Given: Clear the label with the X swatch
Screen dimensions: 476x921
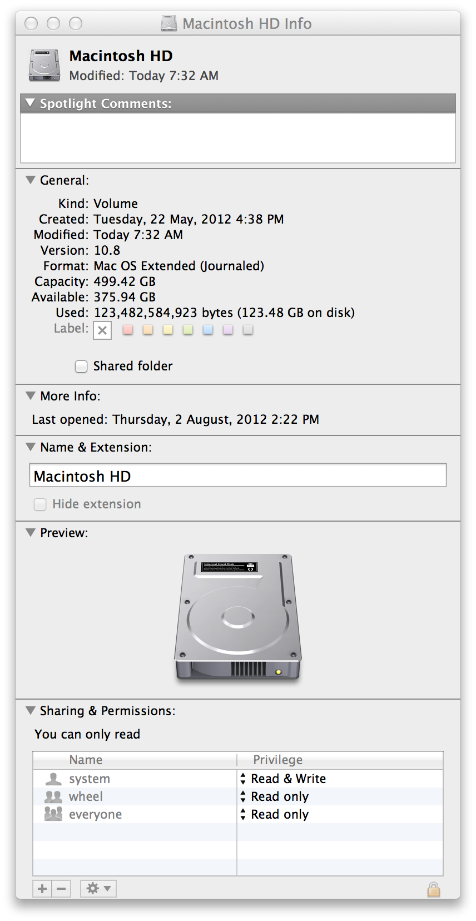Looking at the screenshot, I should pyautogui.click(x=102, y=330).
